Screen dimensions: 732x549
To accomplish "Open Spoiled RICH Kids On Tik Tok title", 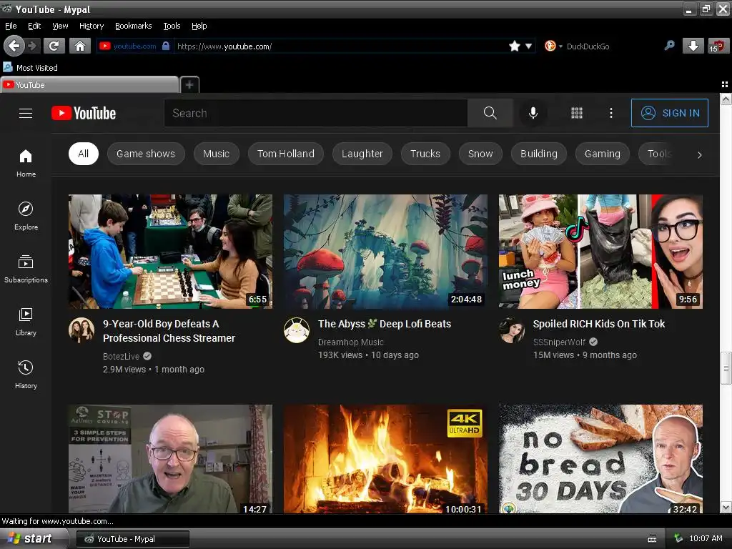I will 599,324.
